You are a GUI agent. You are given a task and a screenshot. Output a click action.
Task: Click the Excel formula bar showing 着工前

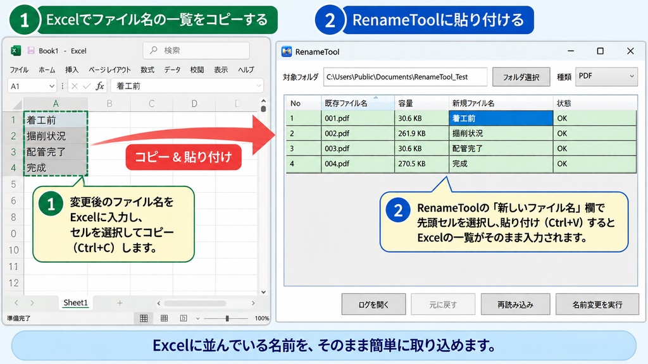(187, 86)
